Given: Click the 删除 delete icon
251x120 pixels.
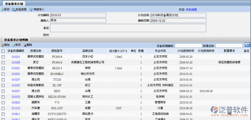Looking at the screenshot, I should (x=25, y=45).
